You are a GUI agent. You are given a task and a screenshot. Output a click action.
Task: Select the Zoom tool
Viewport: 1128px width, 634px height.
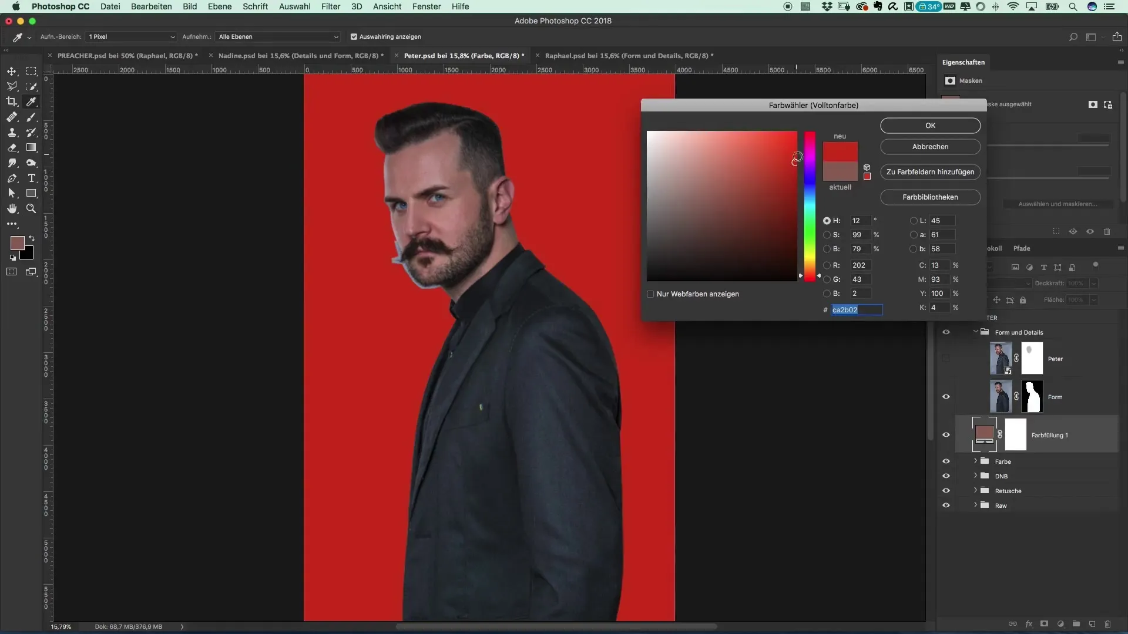click(31, 208)
